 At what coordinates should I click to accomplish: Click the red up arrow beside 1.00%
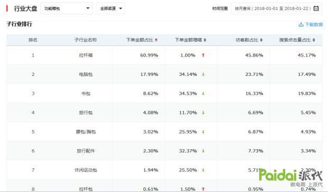point(203,55)
